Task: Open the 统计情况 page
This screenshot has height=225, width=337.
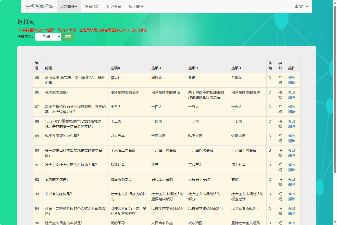Action: point(136,7)
